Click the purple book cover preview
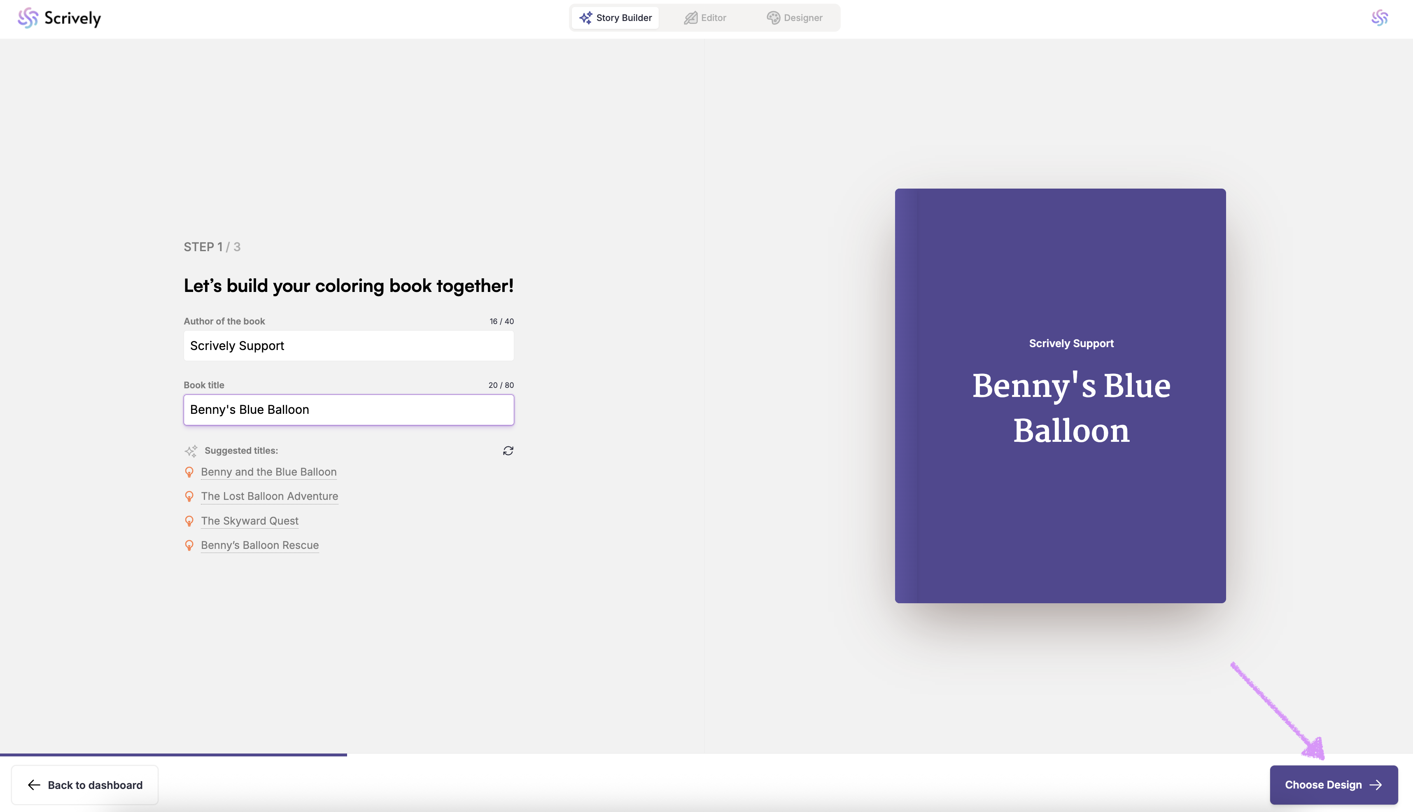This screenshot has height=812, width=1413. [1059, 395]
